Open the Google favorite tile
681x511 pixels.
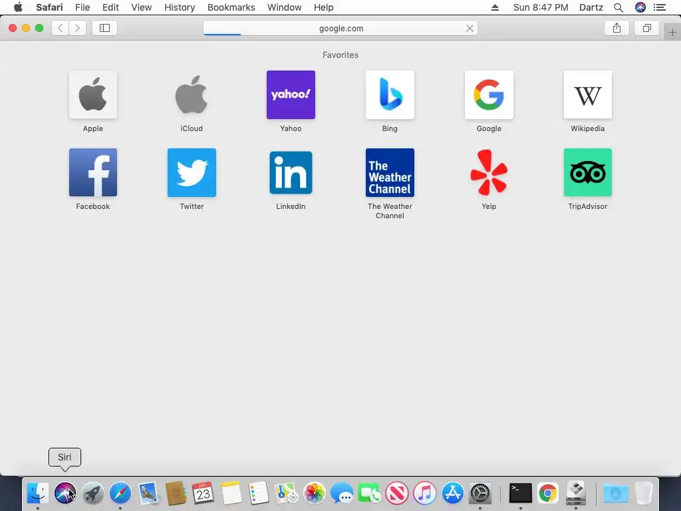coord(489,94)
